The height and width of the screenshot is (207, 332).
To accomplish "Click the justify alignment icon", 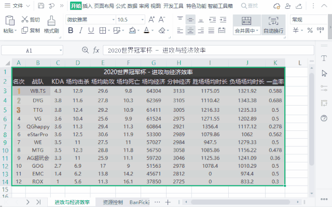I will pos(211,31).
